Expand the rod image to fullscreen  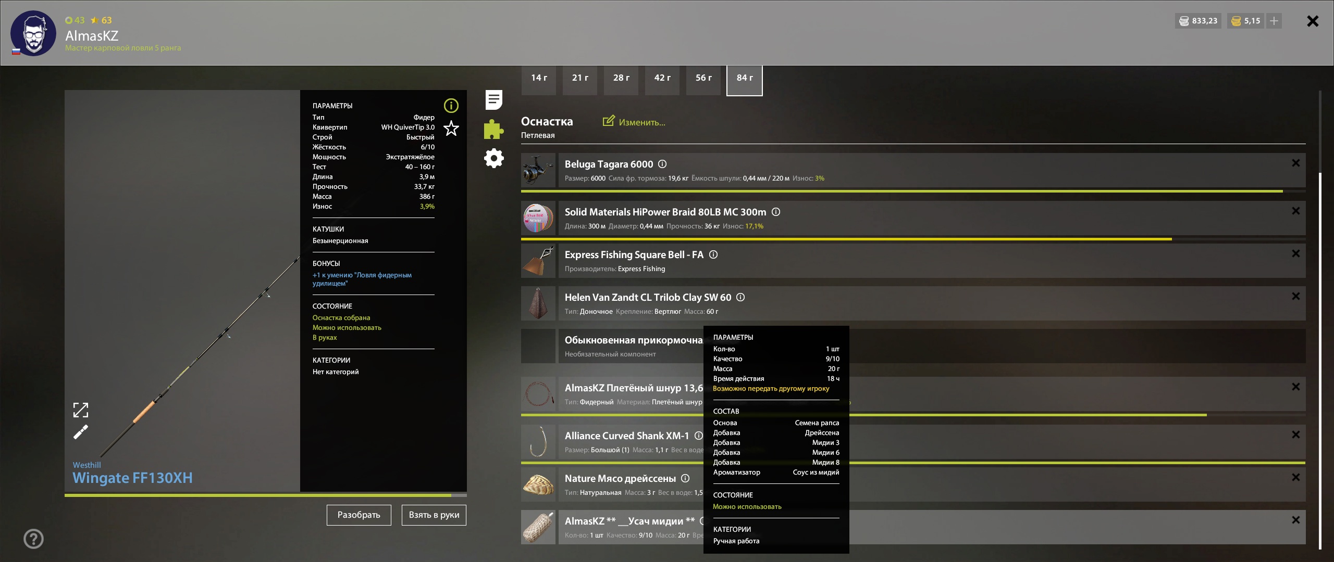(x=81, y=410)
